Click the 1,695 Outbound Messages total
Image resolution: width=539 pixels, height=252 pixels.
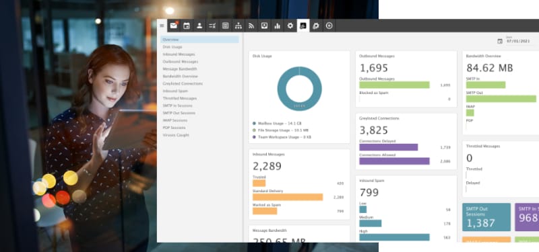374,68
